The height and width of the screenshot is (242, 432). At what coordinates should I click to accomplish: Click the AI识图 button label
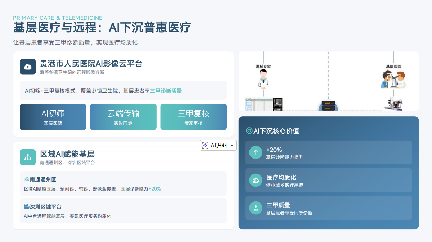pyautogui.click(x=219, y=145)
